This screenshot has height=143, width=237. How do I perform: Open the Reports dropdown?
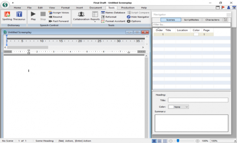[95, 17]
